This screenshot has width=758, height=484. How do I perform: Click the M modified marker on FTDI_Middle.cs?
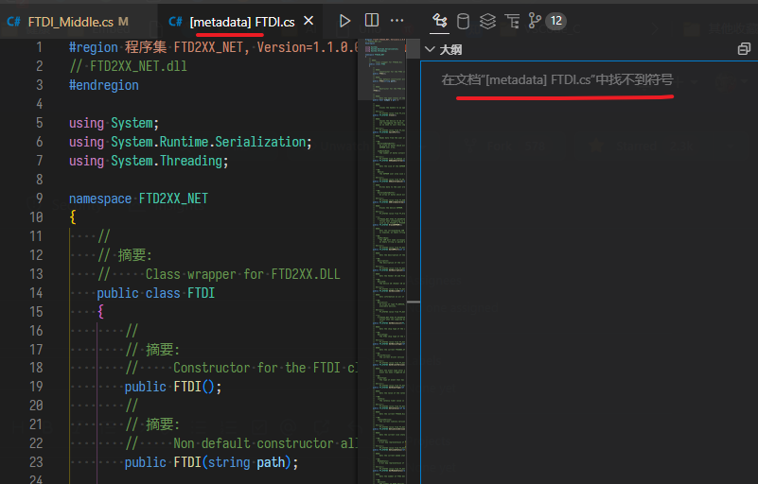[123, 22]
